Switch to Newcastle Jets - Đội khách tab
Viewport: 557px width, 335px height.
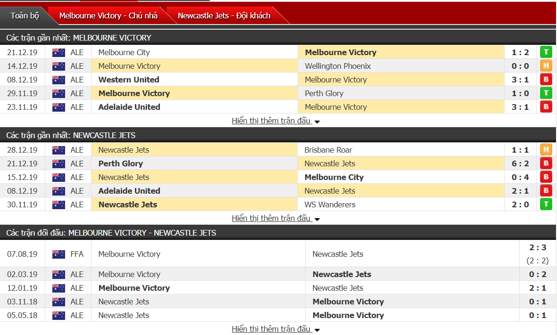pos(224,16)
